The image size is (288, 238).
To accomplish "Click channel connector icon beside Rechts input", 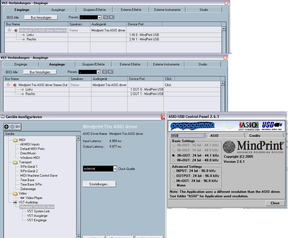I will click(23, 39).
